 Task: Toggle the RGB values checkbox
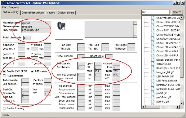[x=32, y=71]
